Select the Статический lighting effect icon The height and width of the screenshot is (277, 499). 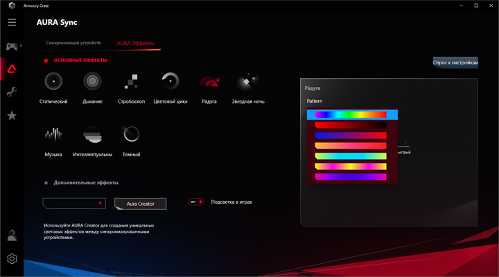point(53,82)
